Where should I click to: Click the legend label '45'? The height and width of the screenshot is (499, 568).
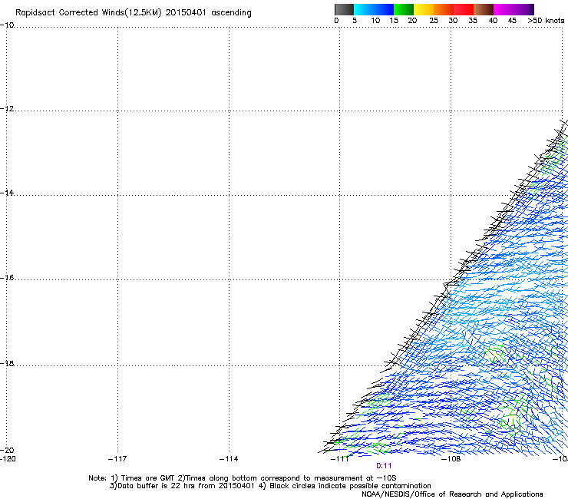tap(512, 21)
